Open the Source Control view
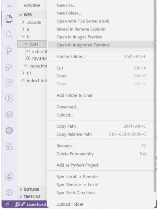Viewport: 157px width, 209px height. coord(9,51)
